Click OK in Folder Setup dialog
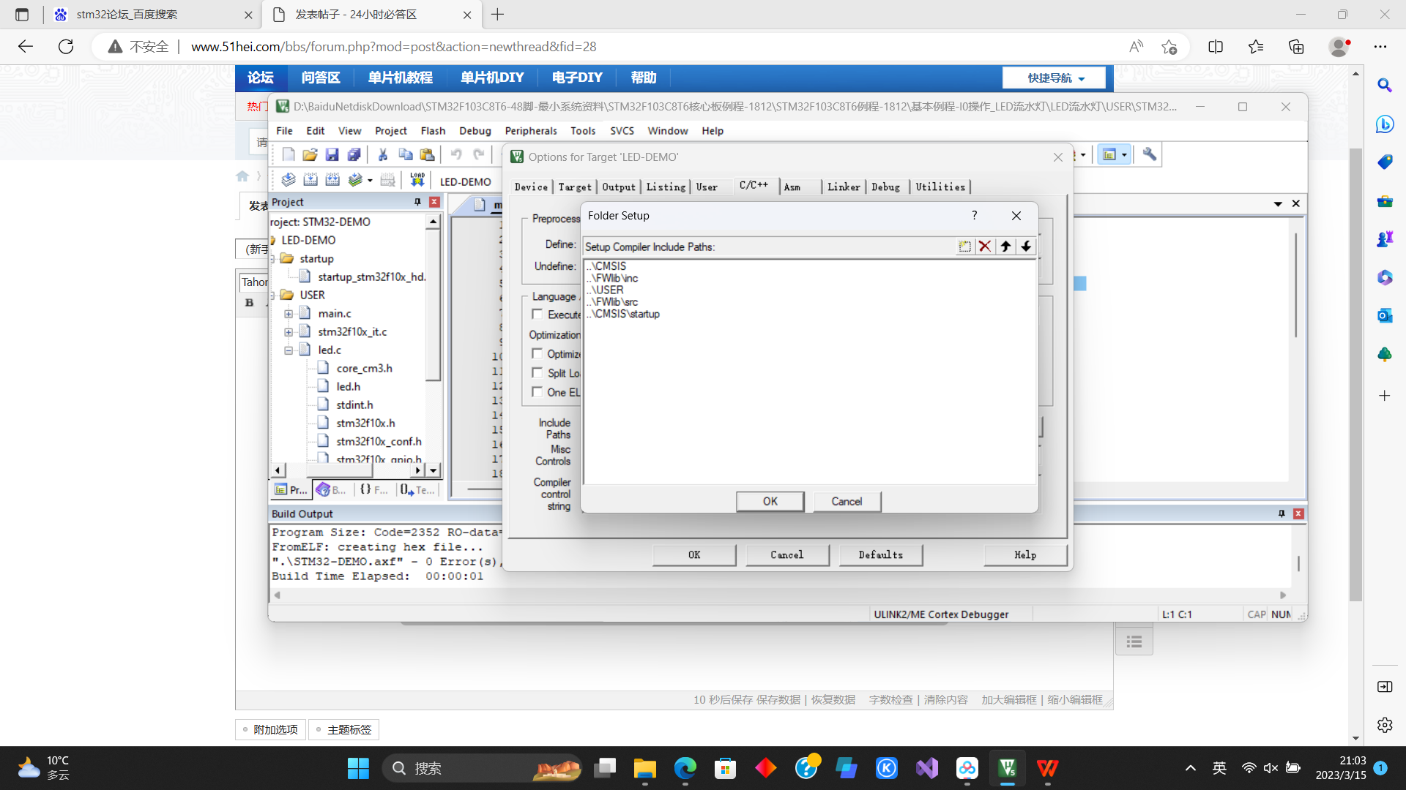This screenshot has width=1406, height=790. click(770, 501)
